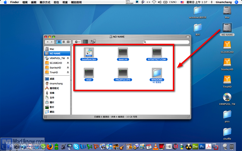The height and width of the screenshot is (151, 242).
Task: Select the ntldr file
Action: point(89,73)
